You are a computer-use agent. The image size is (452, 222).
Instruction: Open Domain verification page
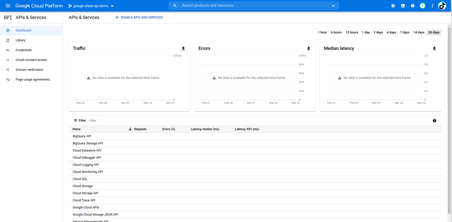[x=31, y=70]
